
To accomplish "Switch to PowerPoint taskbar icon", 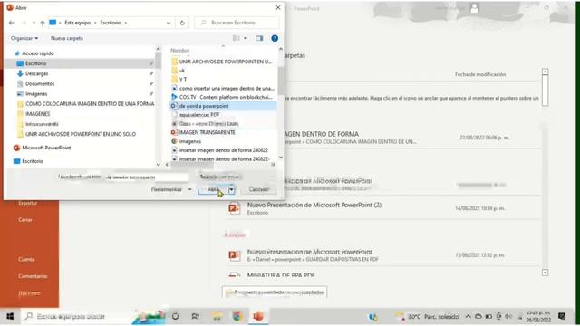I will pyautogui.click(x=258, y=316).
